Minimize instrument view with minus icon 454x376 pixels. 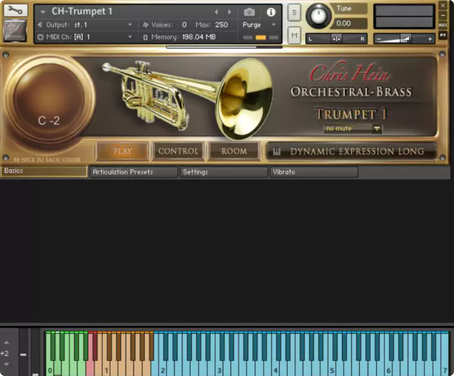[443, 15]
